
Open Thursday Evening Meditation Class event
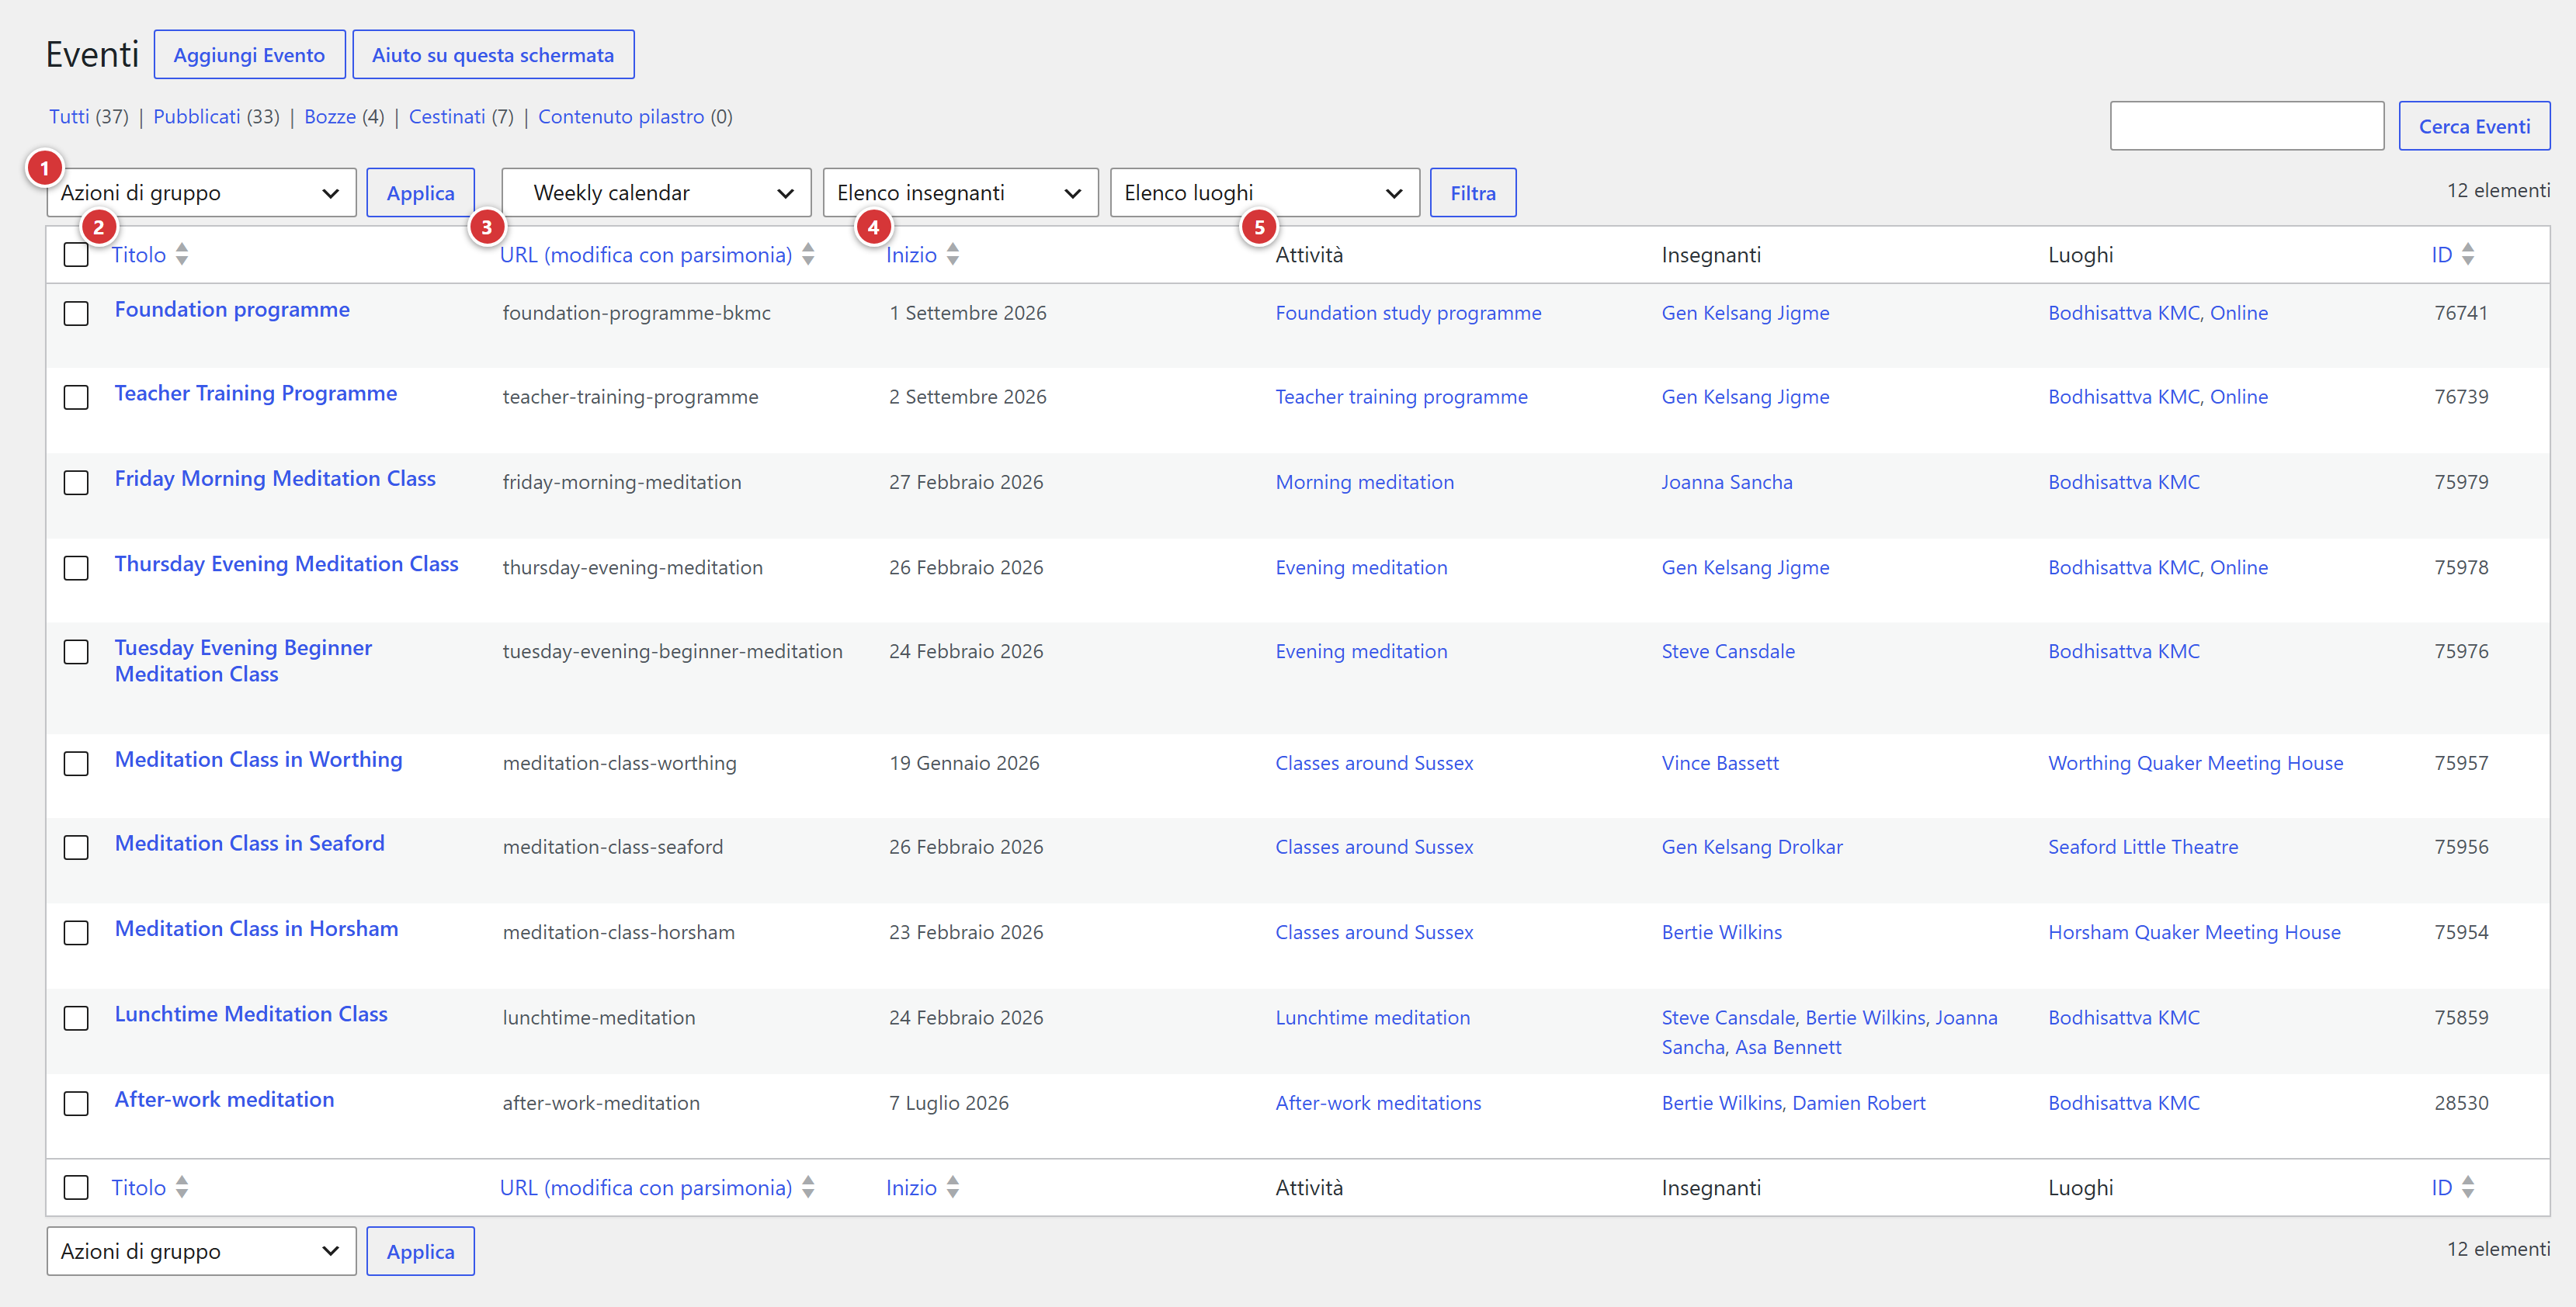pyautogui.click(x=287, y=564)
